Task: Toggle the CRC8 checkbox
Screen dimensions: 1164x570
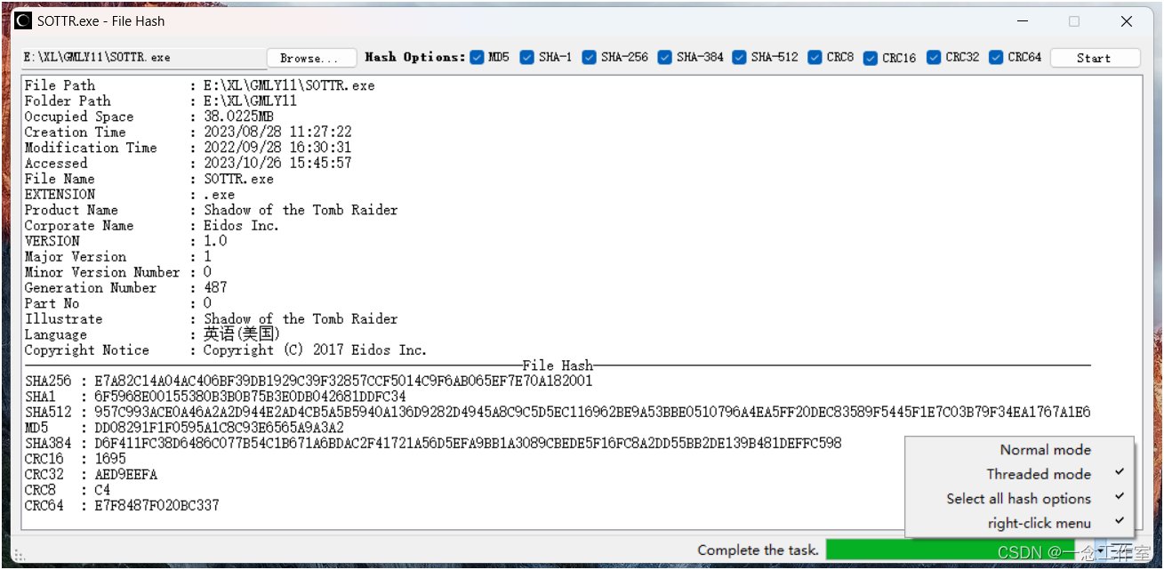Action: [815, 57]
